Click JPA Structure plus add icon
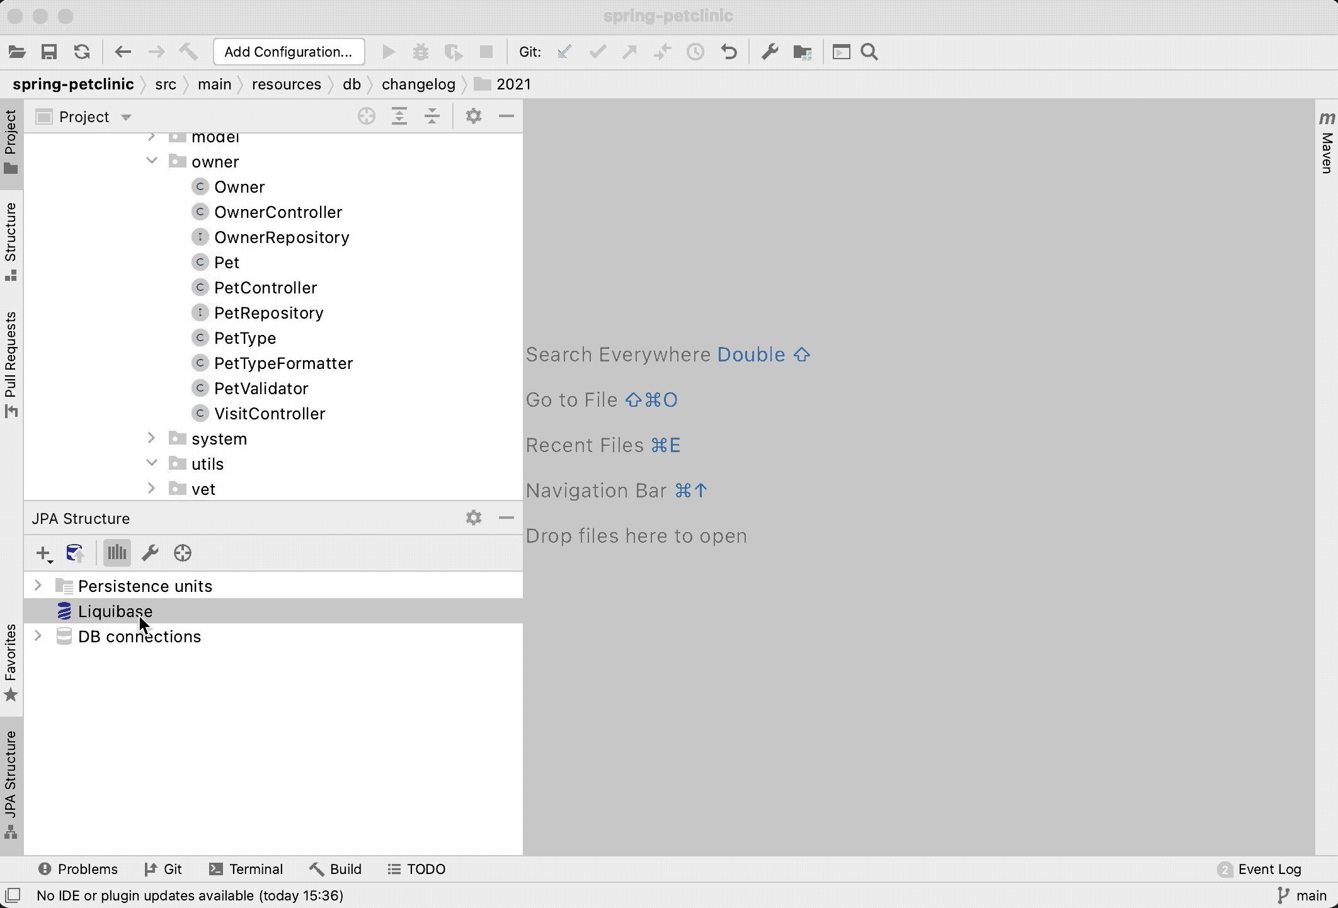 point(43,553)
